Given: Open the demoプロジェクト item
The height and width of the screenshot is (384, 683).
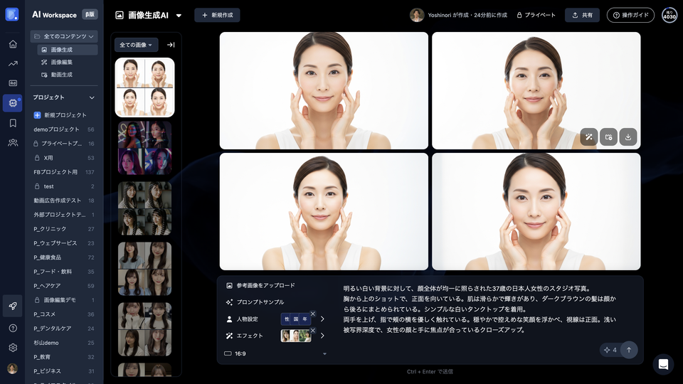Looking at the screenshot, I should [64, 129].
